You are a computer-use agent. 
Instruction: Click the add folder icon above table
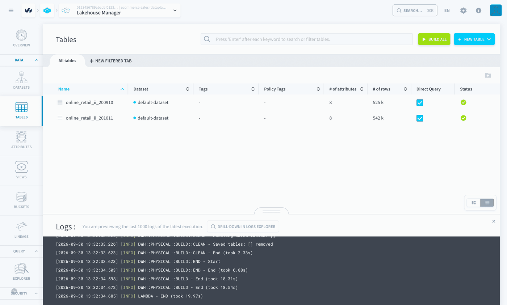[x=488, y=75]
